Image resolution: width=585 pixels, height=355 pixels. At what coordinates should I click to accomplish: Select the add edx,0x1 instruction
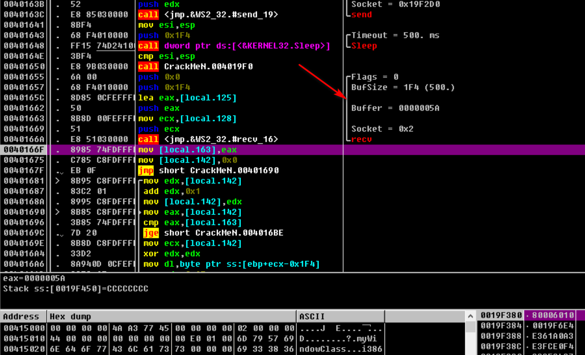point(172,191)
